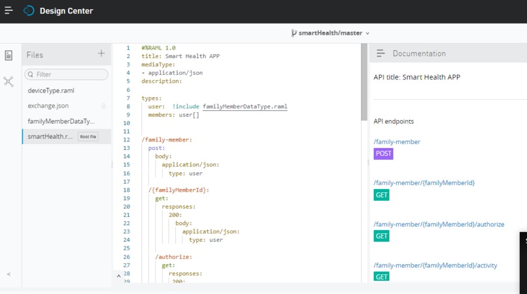The image size is (527, 294).
Task: Click the 'mediaType:' line
Action: pos(158,65)
